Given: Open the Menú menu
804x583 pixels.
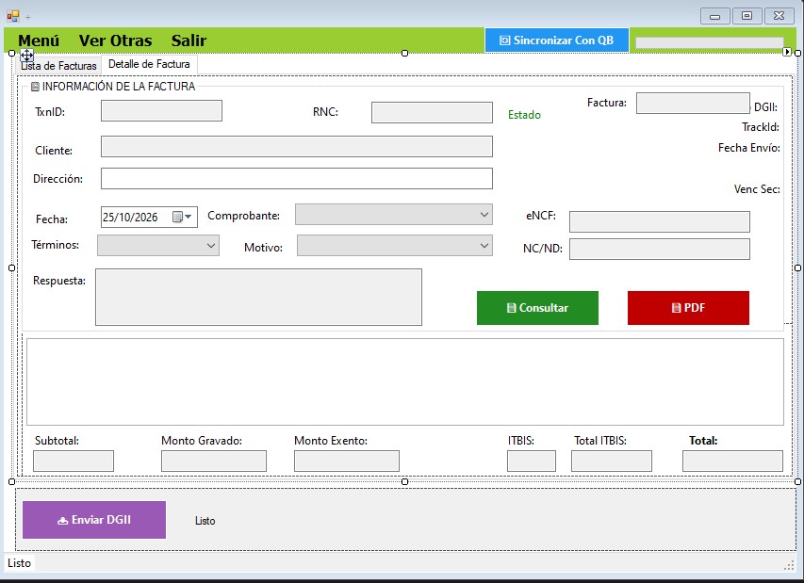Looking at the screenshot, I should click(x=39, y=40).
